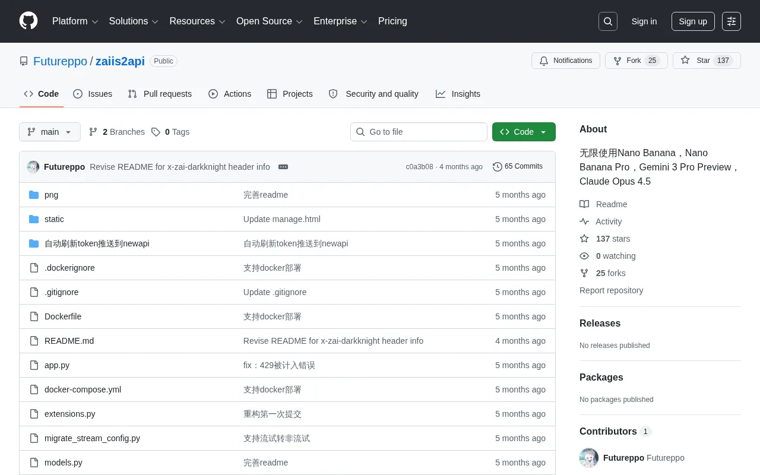
Task: Open the Pricing link in header
Action: pos(392,21)
